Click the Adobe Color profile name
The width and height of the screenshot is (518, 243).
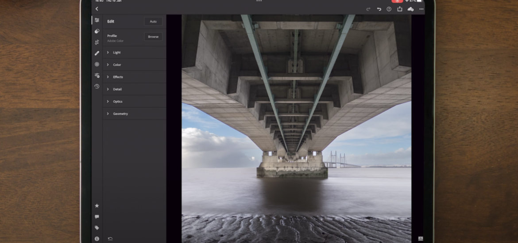point(115,41)
